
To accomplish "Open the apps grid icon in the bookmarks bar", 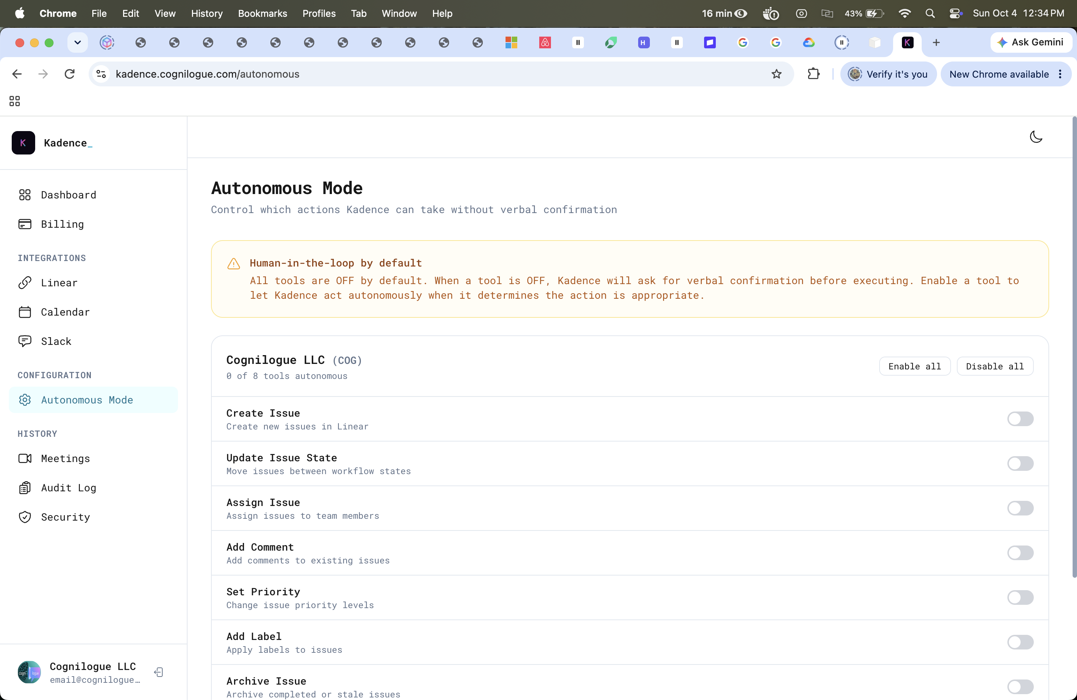I will click(15, 101).
